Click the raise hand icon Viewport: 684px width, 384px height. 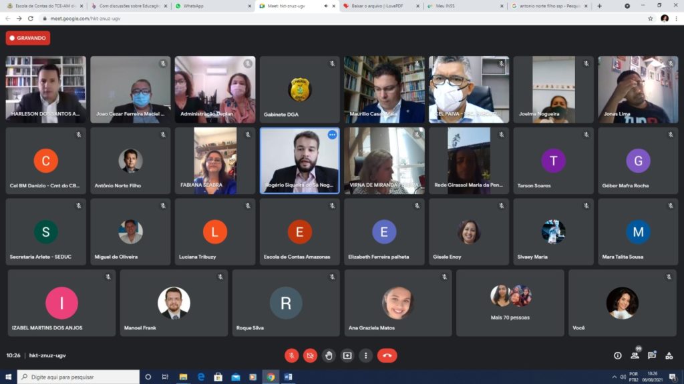(329, 355)
